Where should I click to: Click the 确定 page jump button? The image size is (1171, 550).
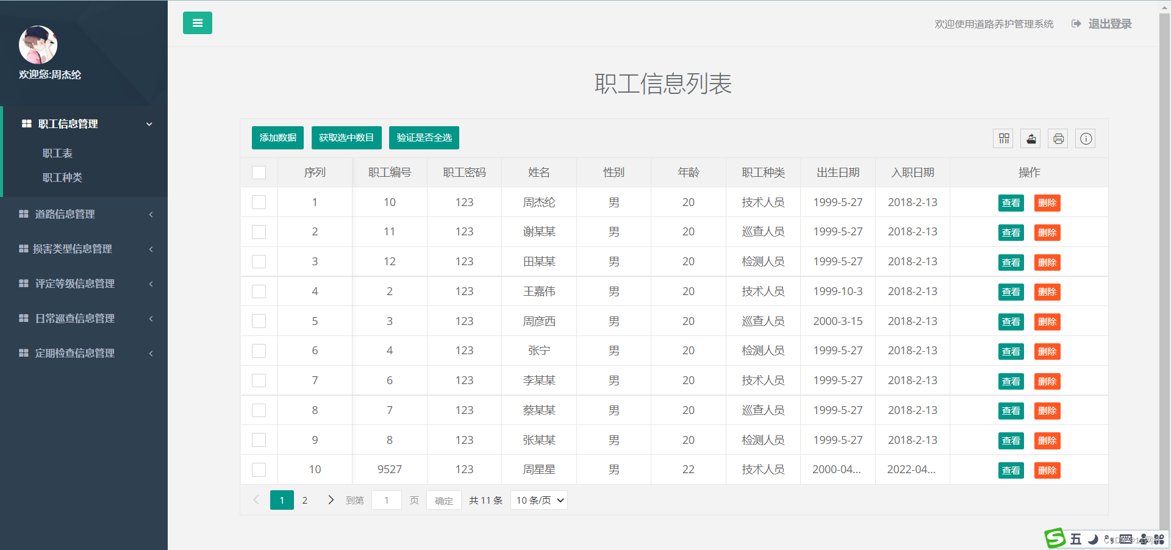click(444, 500)
